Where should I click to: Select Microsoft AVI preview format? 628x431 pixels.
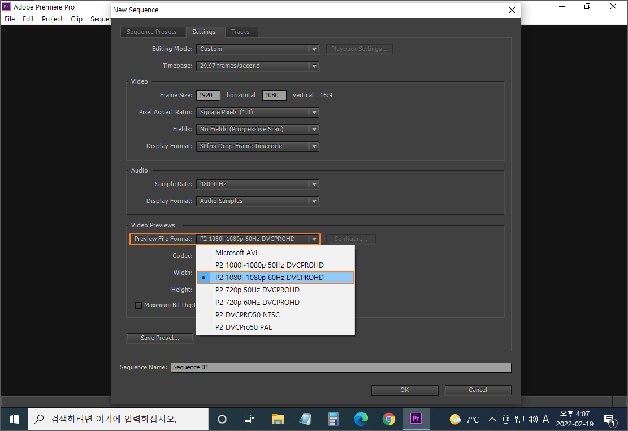(x=275, y=253)
